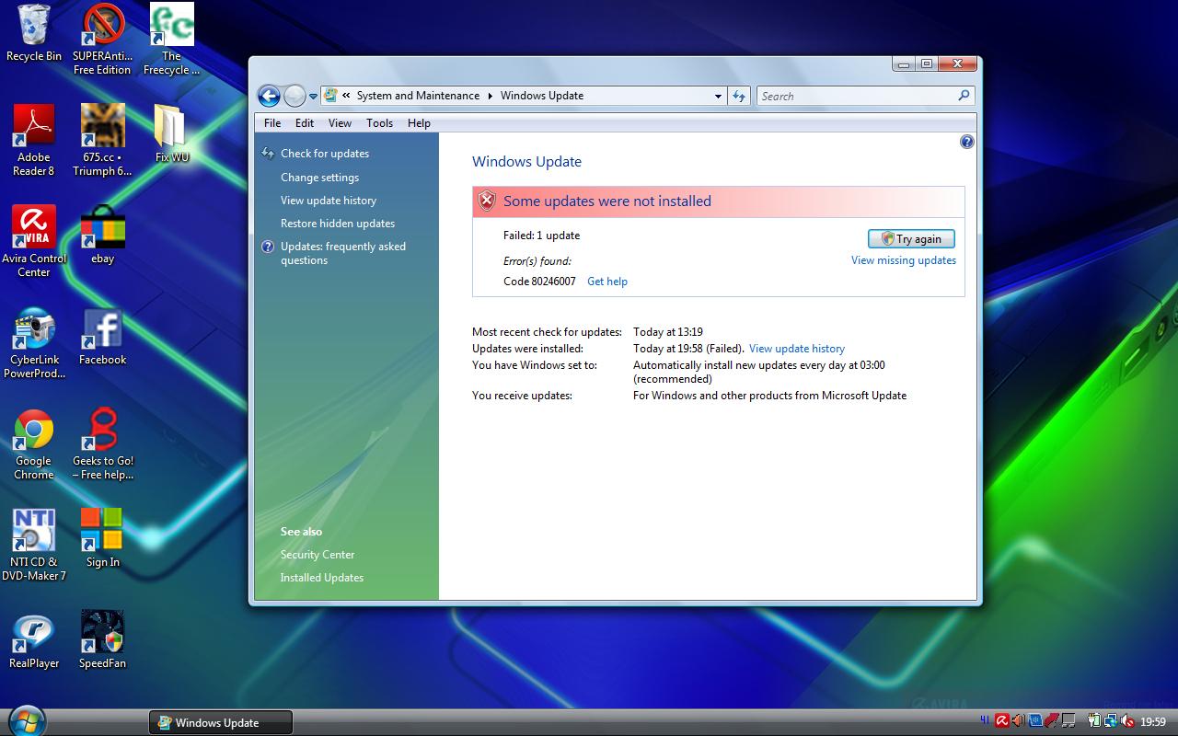Open the View menu
1178x736 pixels.
tap(340, 123)
